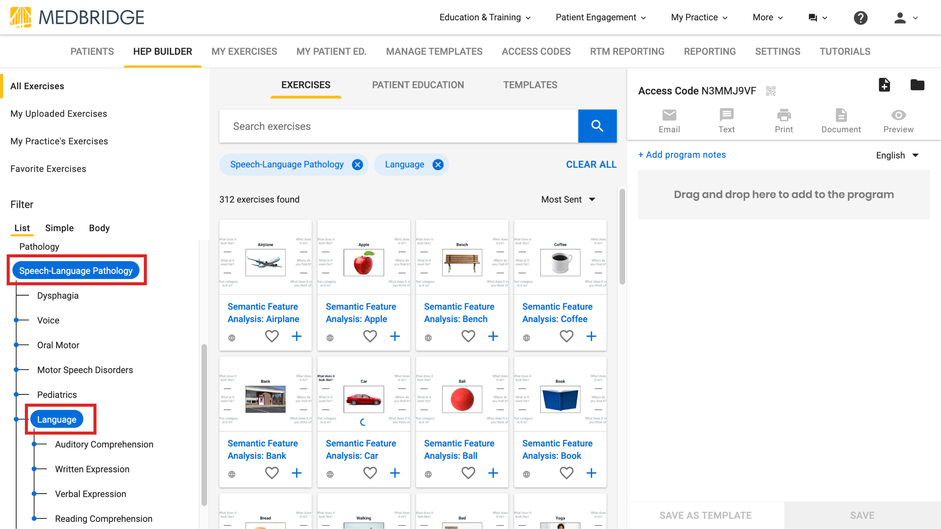Click the globe icon on the Airplane card
941x529 pixels.
pyautogui.click(x=232, y=338)
